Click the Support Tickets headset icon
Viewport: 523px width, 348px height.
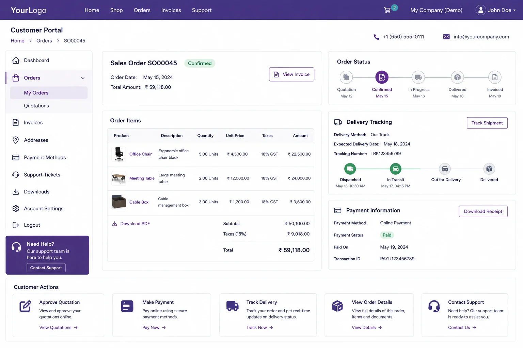[x=16, y=175]
